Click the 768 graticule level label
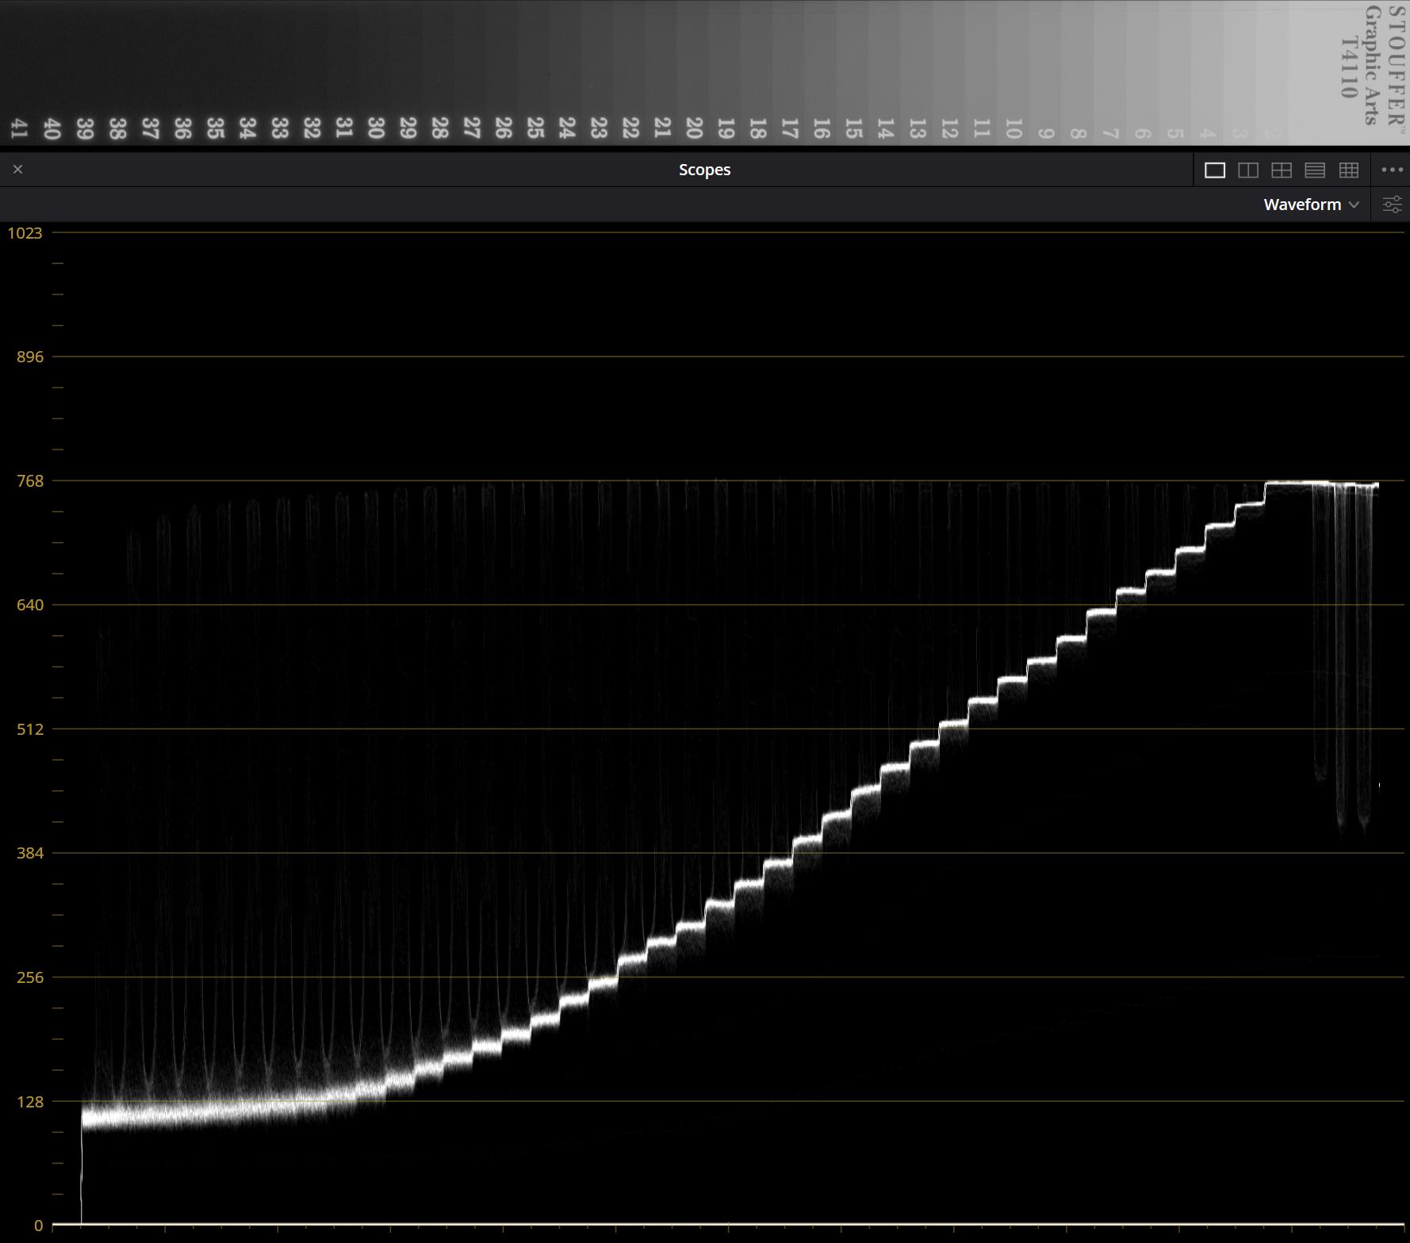This screenshot has height=1243, width=1410. pyautogui.click(x=30, y=481)
